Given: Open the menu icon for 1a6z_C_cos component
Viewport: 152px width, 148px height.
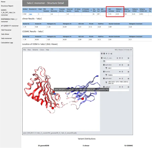Looking at the screenshot, I should (128, 58).
